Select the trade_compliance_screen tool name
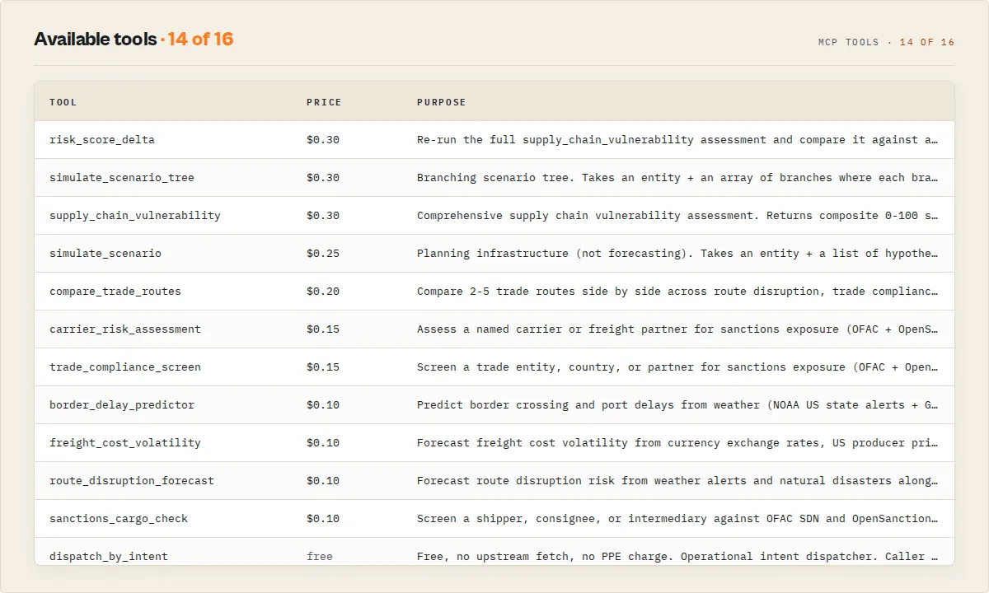The height and width of the screenshot is (593, 989). coord(125,367)
